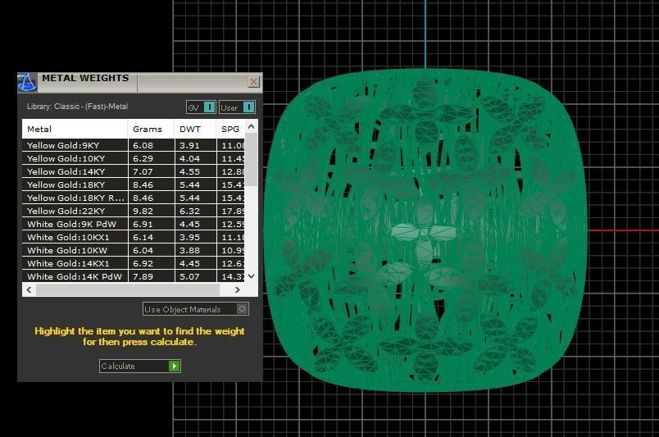Click the 6.08 grams value

(143, 145)
